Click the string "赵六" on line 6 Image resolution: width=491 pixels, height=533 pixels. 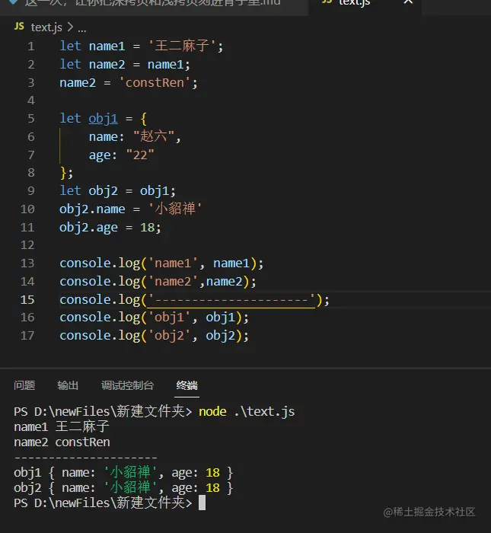click(x=154, y=136)
